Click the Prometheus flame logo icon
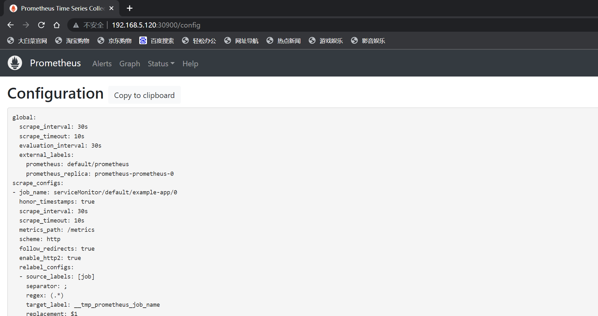 coord(15,63)
